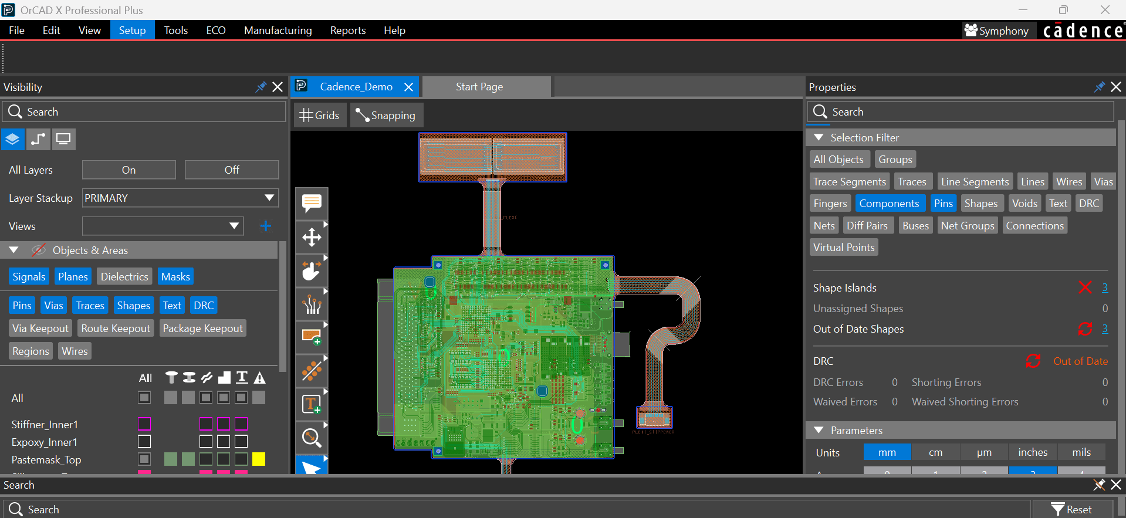This screenshot has width=1126, height=518.
Task: Add a new view with the plus icon
Action: (265, 226)
